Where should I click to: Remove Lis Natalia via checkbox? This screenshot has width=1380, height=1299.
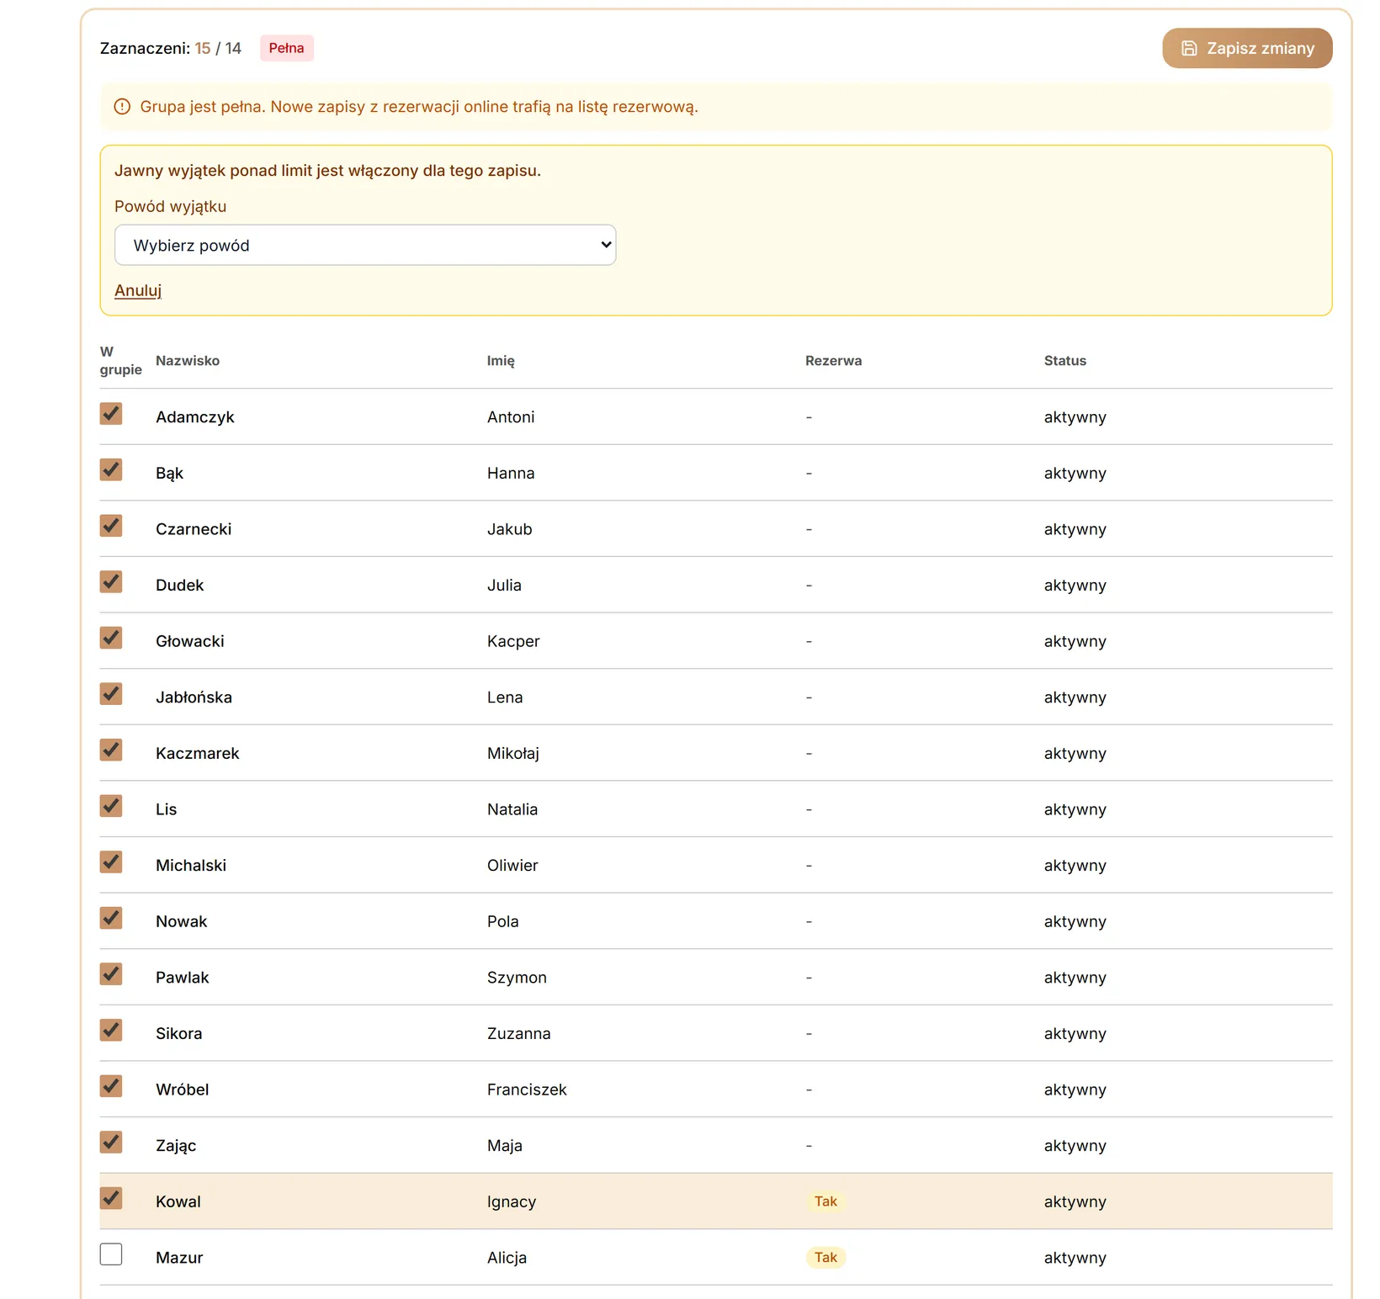pyautogui.click(x=111, y=806)
